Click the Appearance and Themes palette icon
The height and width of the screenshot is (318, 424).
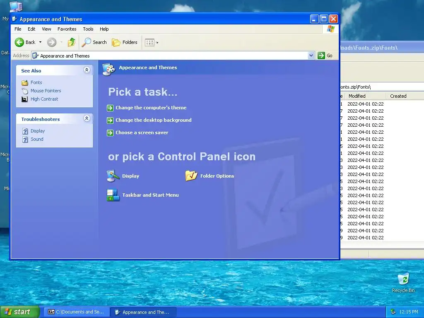(109, 69)
